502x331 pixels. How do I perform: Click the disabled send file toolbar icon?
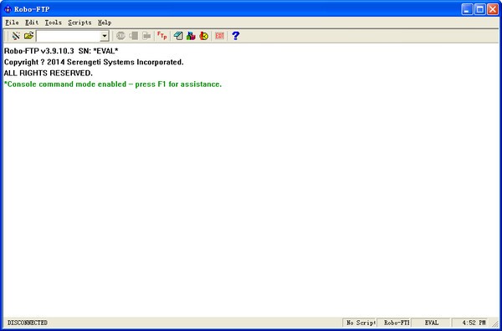tap(134, 36)
